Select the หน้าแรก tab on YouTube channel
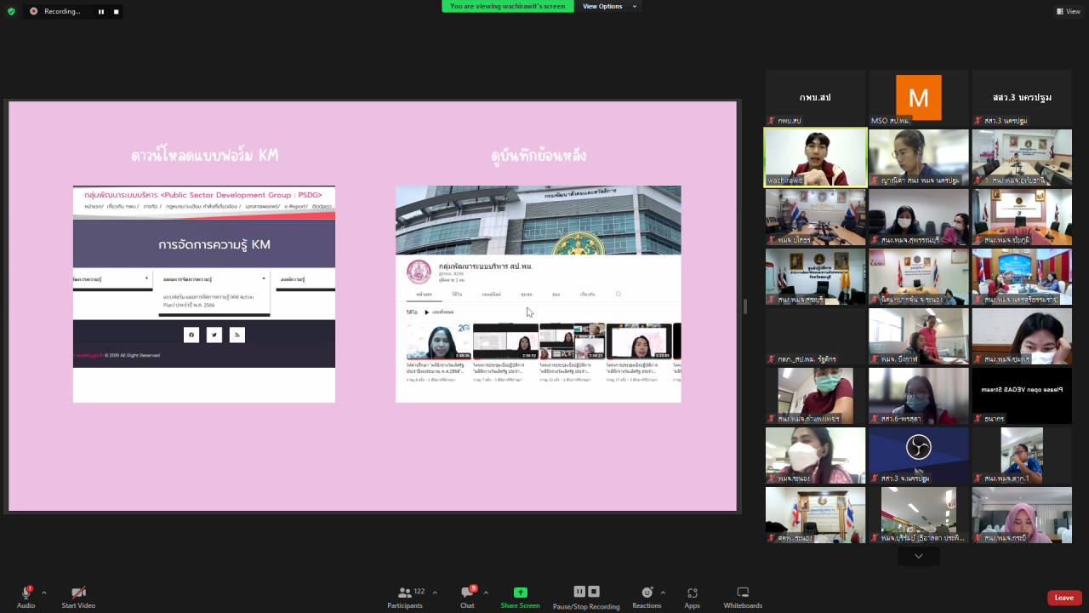The height and width of the screenshot is (613, 1089). pos(424,295)
